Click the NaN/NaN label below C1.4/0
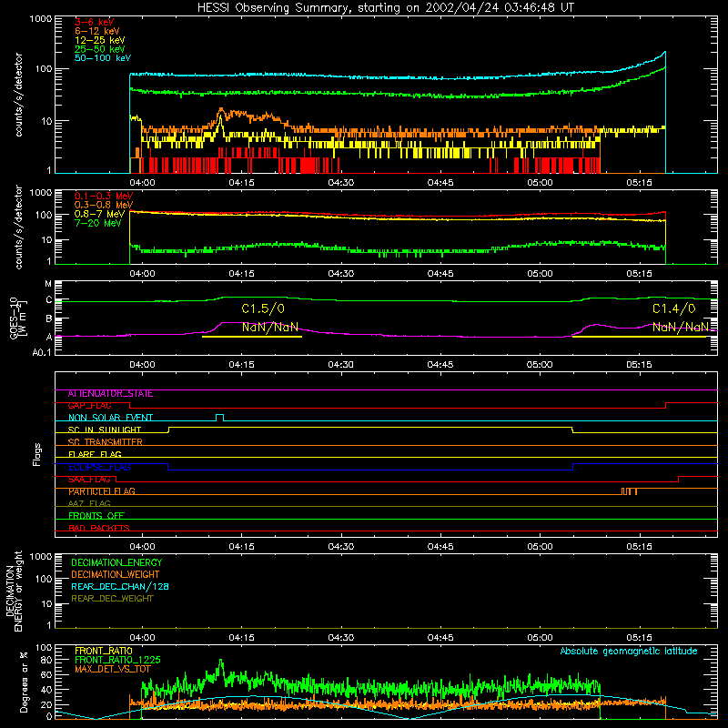 (681, 328)
